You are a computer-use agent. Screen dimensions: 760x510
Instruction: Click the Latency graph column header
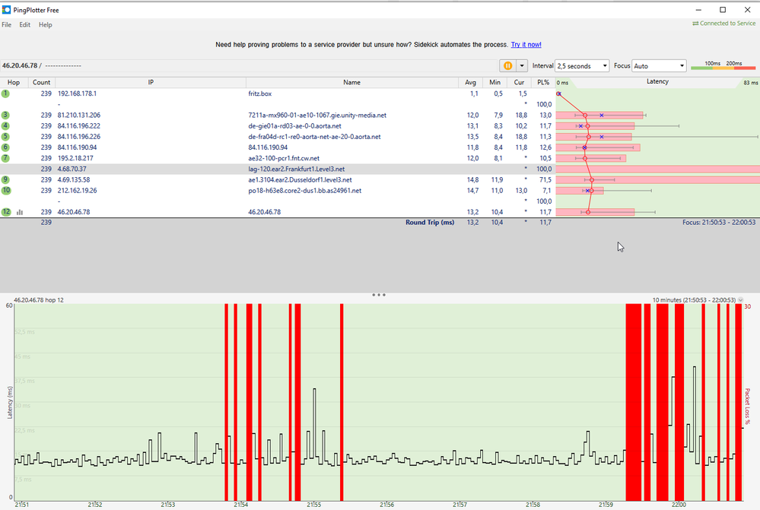pyautogui.click(x=657, y=82)
